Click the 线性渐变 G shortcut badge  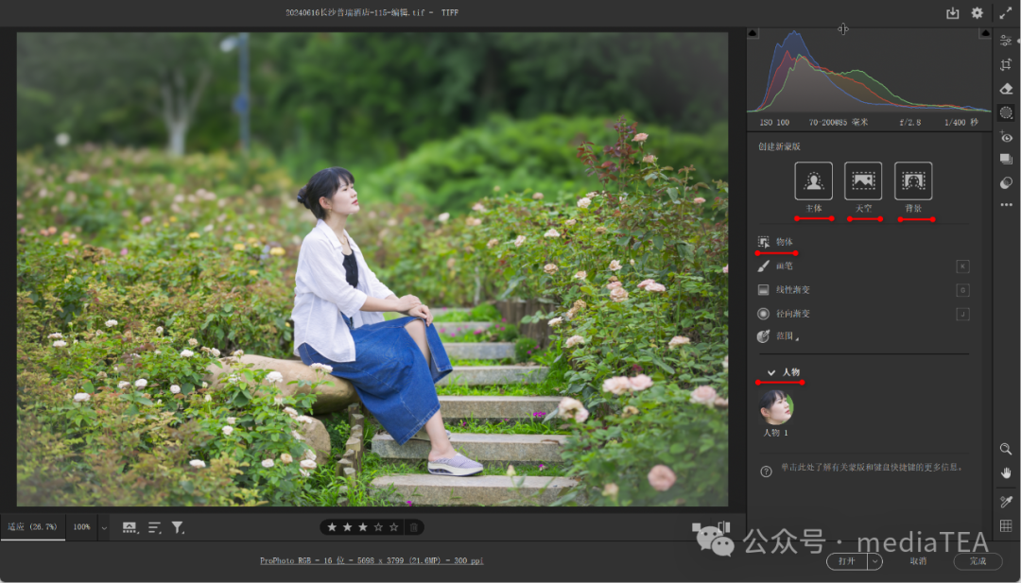(x=962, y=290)
